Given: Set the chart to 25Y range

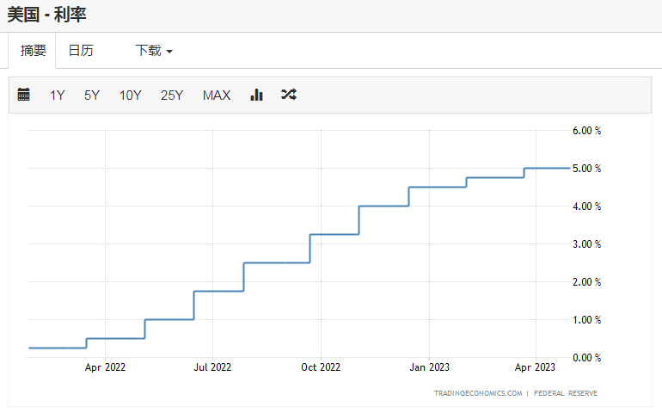Looking at the screenshot, I should [x=172, y=96].
